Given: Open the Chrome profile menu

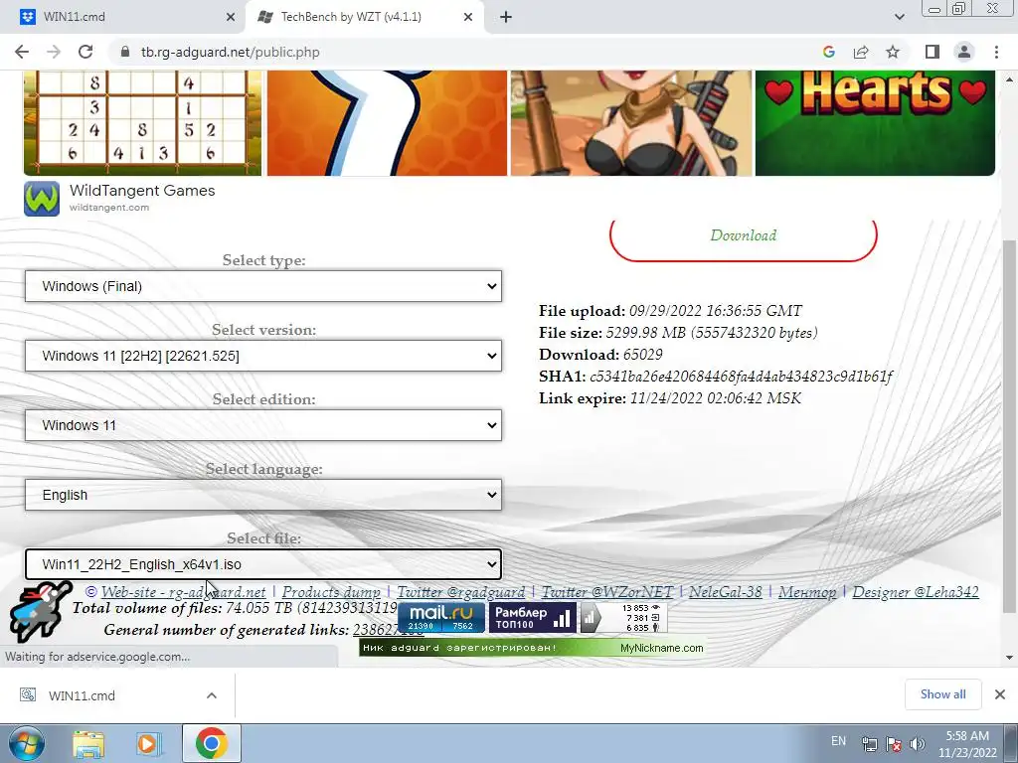Looking at the screenshot, I should coord(964,52).
